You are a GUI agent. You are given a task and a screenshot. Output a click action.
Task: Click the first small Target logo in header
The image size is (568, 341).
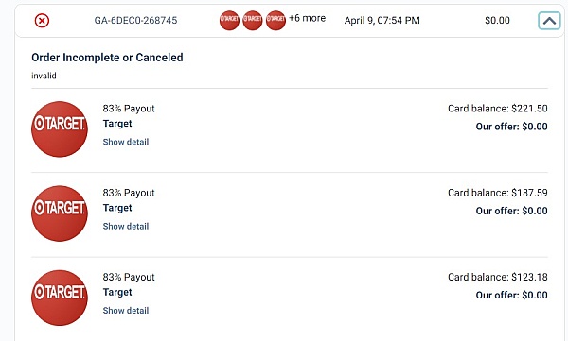pyautogui.click(x=229, y=20)
